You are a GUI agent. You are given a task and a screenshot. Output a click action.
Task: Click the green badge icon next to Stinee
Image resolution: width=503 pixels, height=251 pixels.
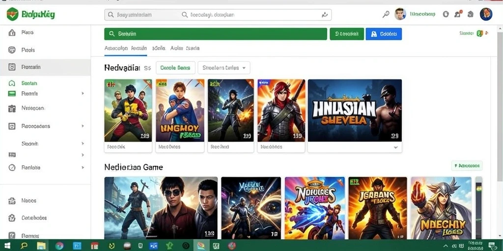(480, 33)
